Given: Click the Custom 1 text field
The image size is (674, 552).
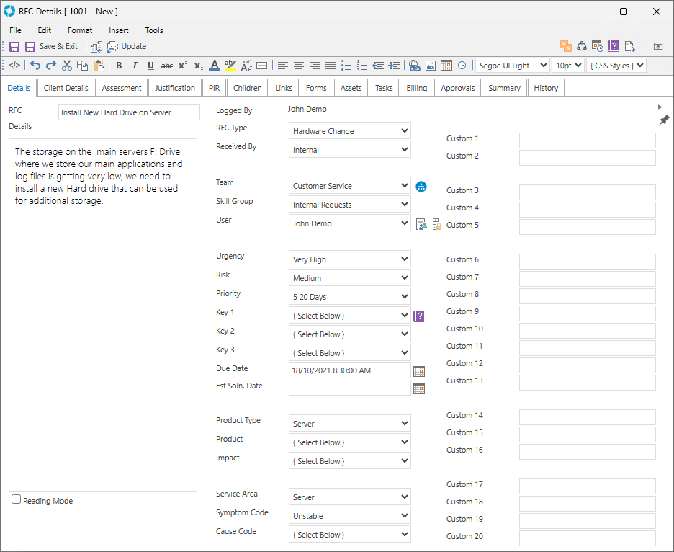Looking at the screenshot, I should (x=587, y=140).
